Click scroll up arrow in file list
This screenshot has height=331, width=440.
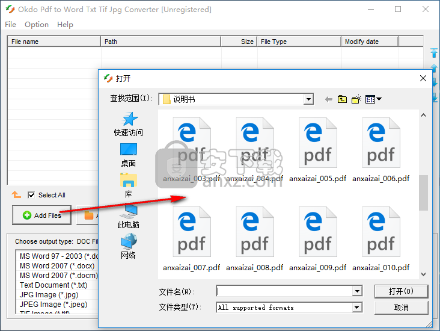click(423, 115)
